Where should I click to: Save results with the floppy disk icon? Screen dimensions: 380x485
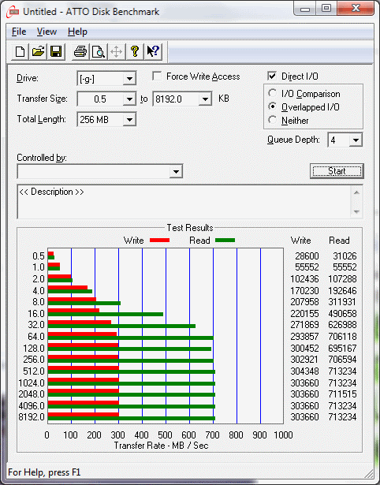pyautogui.click(x=56, y=51)
